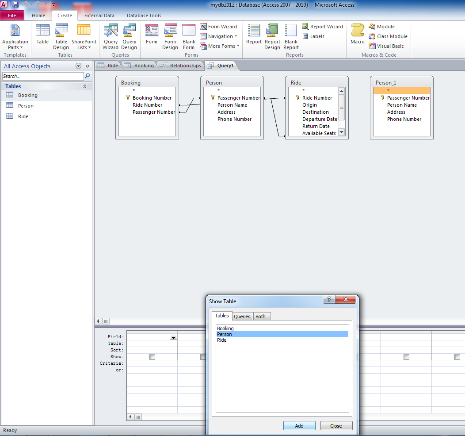This screenshot has width=465, height=436.
Task: Start the Report Wizard
Action: [323, 27]
